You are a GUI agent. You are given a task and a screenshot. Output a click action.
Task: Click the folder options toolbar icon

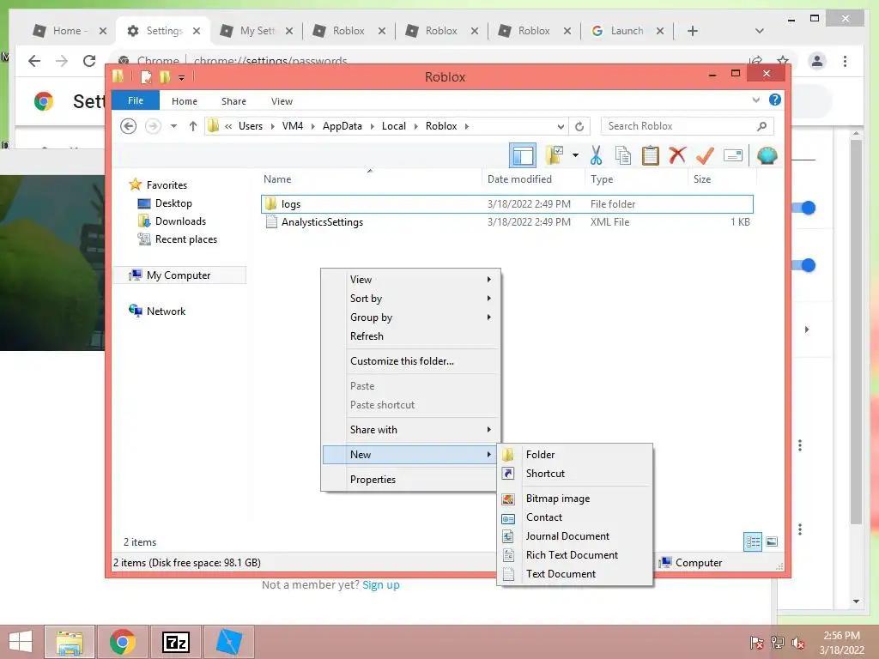click(x=555, y=155)
